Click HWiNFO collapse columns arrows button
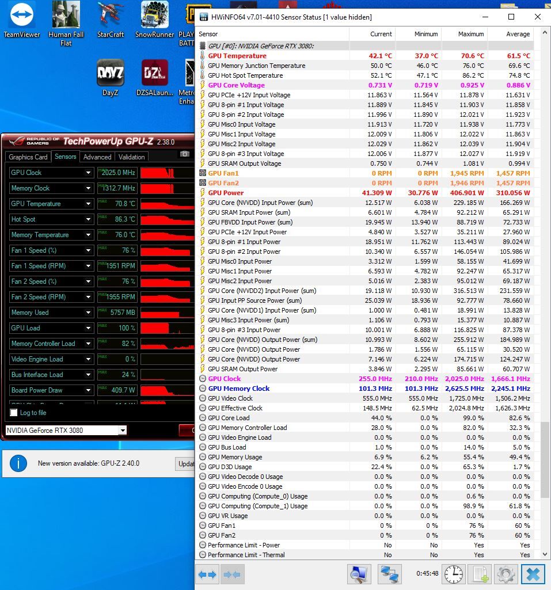 [x=232, y=574]
